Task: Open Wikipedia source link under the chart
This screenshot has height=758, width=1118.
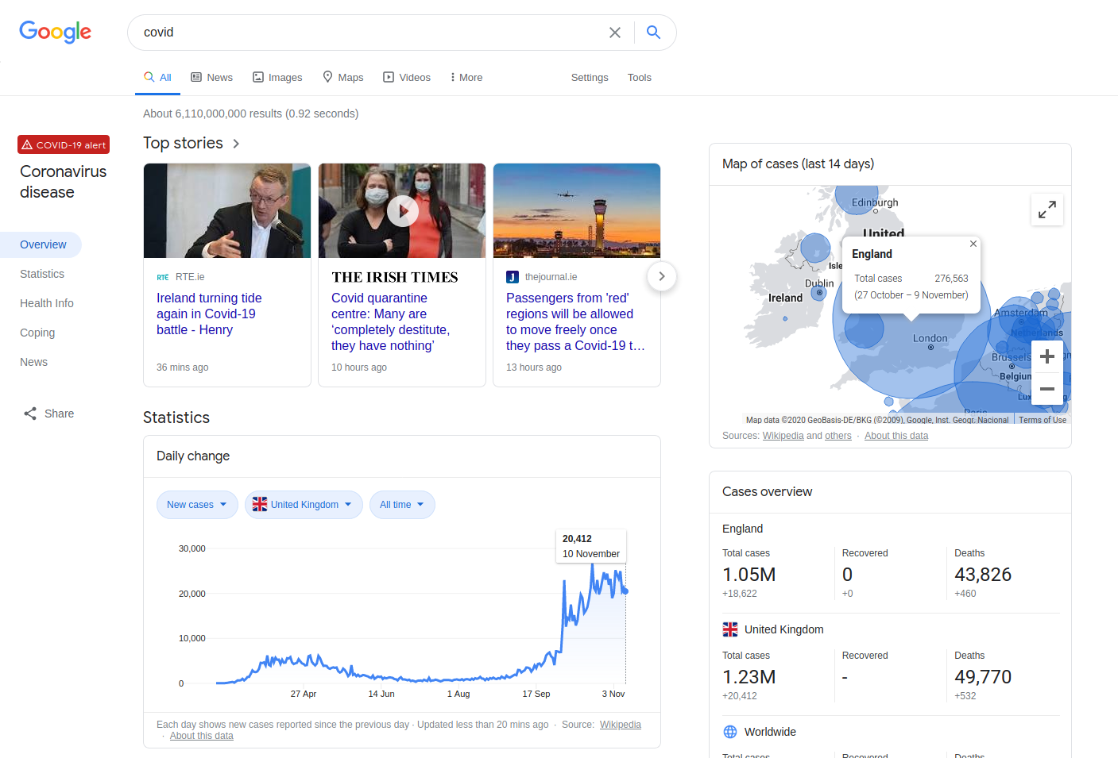Action: pyautogui.click(x=621, y=725)
